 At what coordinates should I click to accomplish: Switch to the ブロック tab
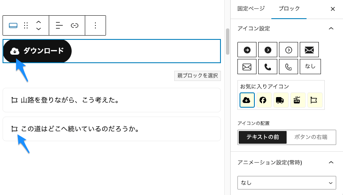click(289, 9)
